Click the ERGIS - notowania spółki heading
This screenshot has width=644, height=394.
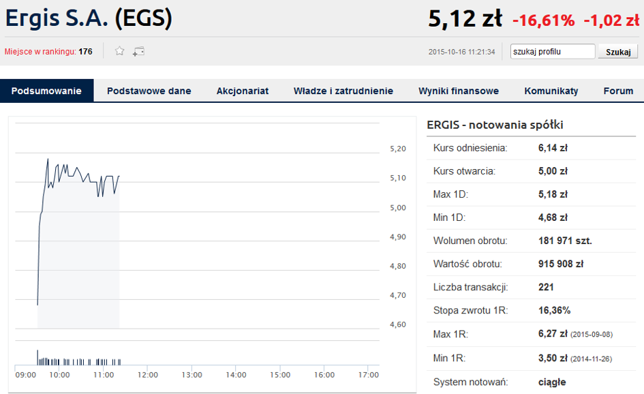click(x=495, y=125)
